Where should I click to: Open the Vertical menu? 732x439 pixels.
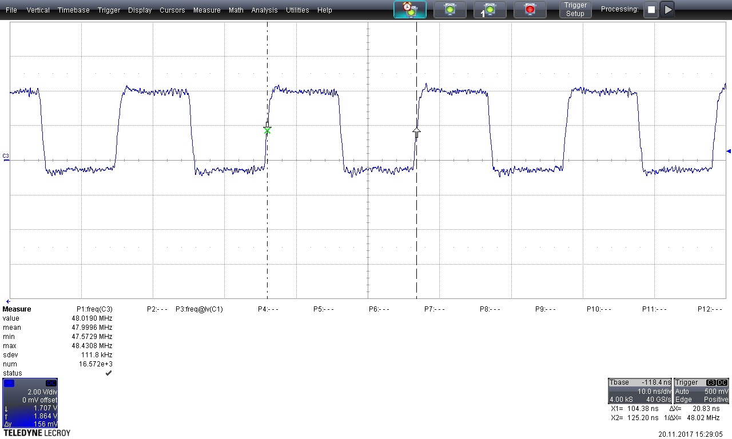[38, 10]
